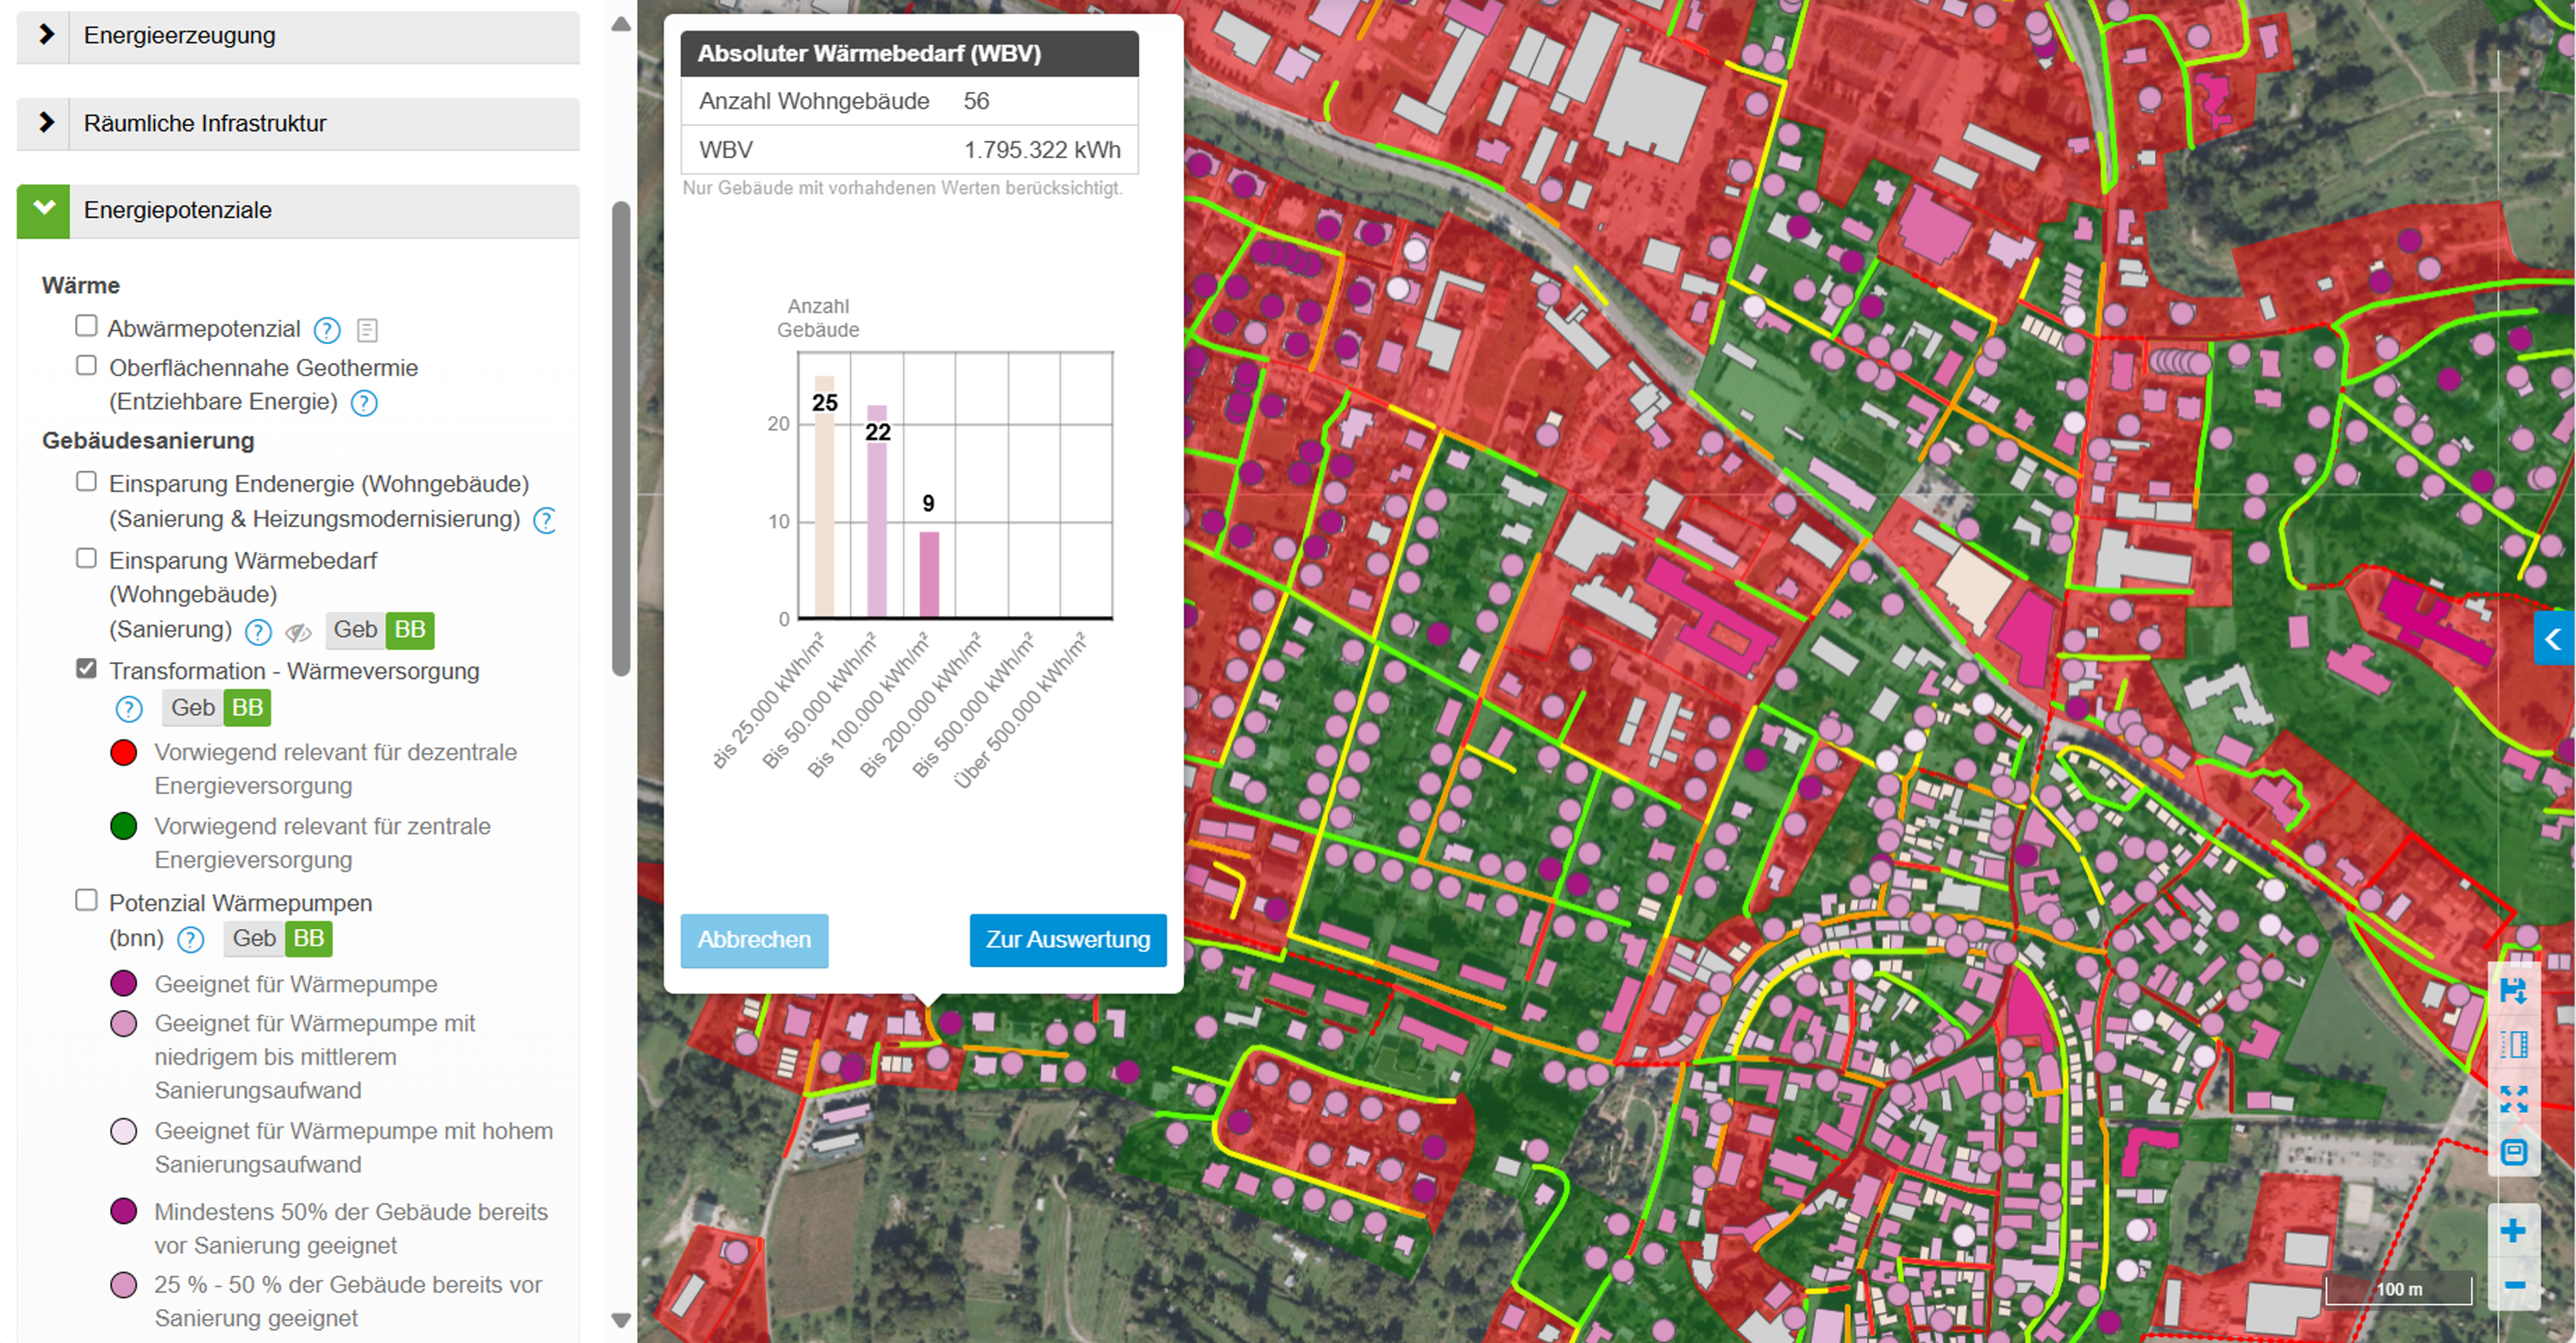Collapse the Energiepotenziale section

44,209
